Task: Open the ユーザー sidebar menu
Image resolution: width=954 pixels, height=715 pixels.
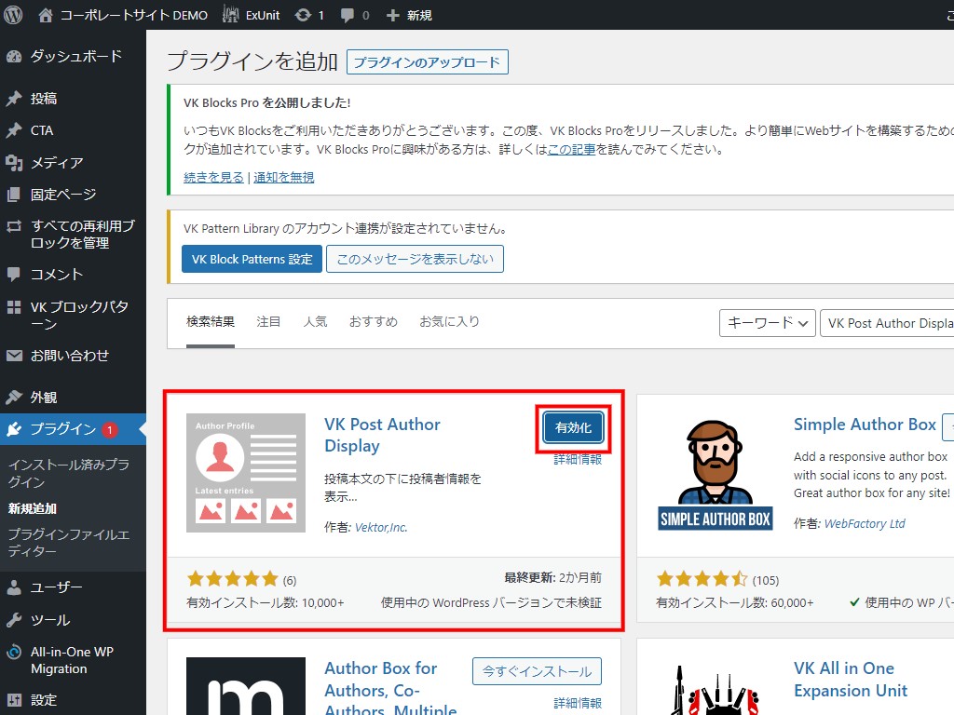Action: coord(56,587)
